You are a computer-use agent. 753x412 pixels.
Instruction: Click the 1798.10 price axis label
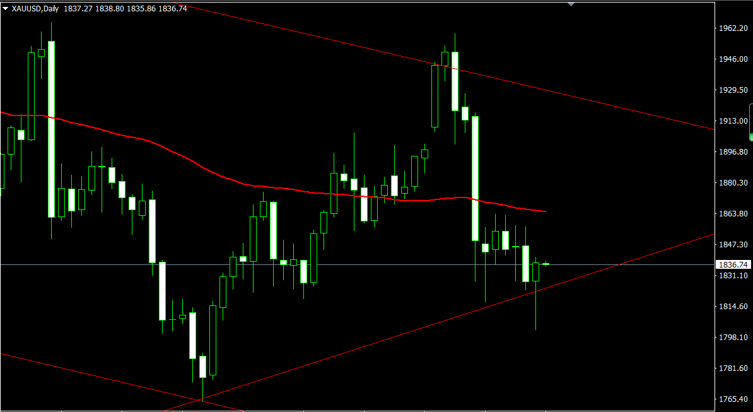(733, 337)
